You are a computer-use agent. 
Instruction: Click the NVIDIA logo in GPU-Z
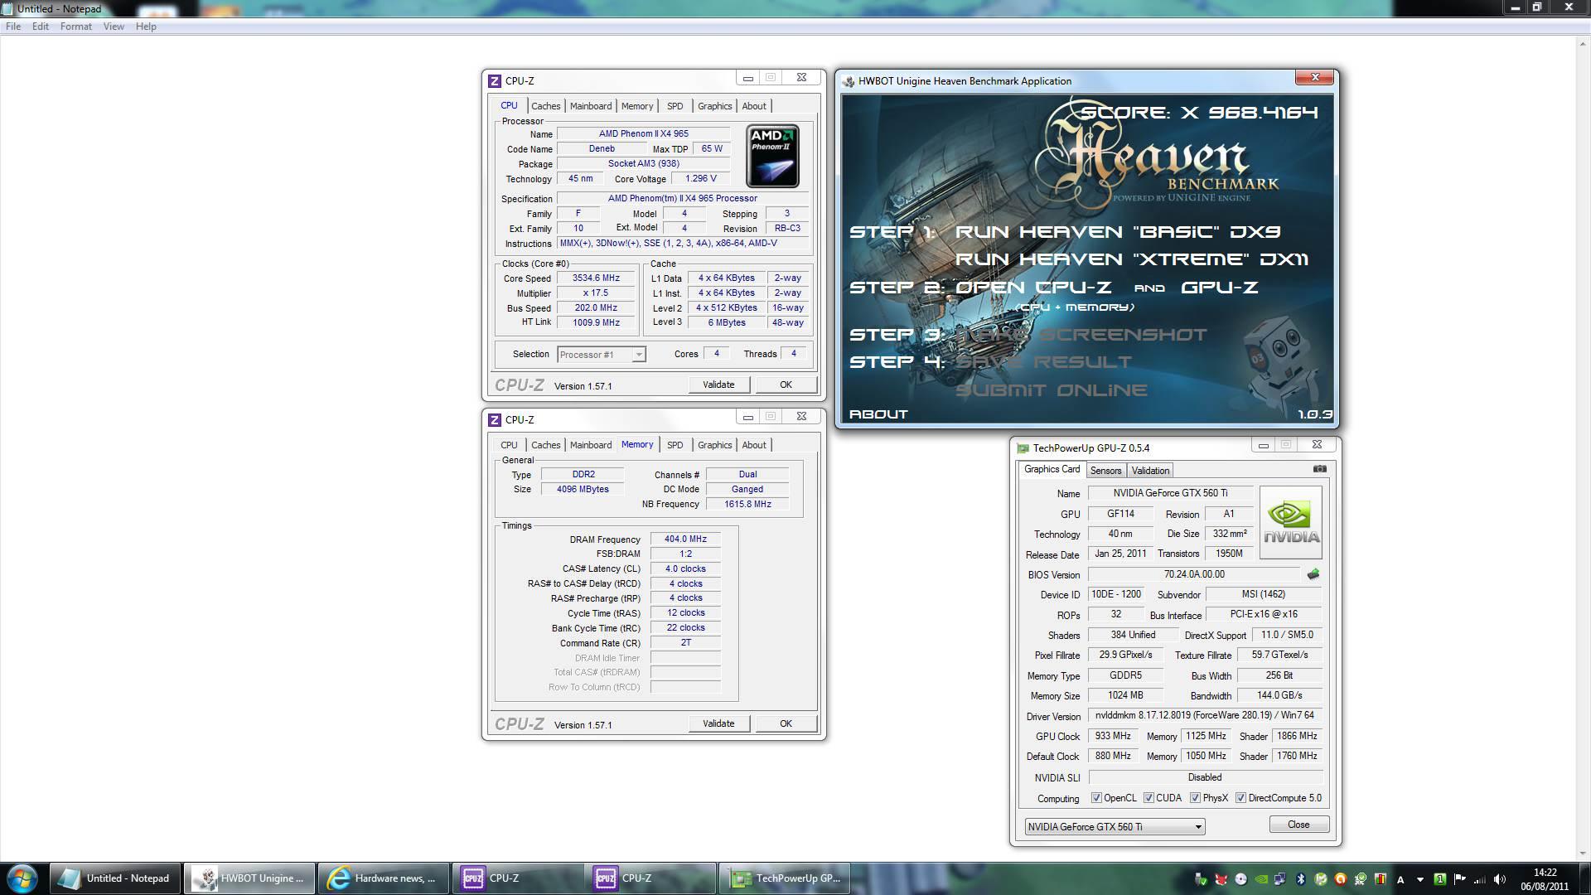1290,522
